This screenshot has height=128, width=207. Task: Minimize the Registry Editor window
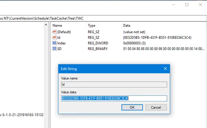(x=174, y=4)
